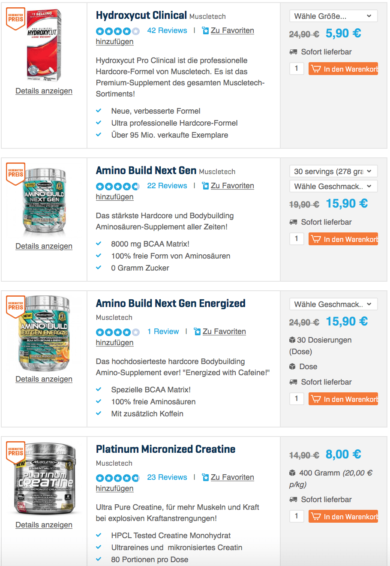Open 42 Reviews for Hydroxycut Clinical
The image size is (390, 566).
pyautogui.click(x=167, y=30)
